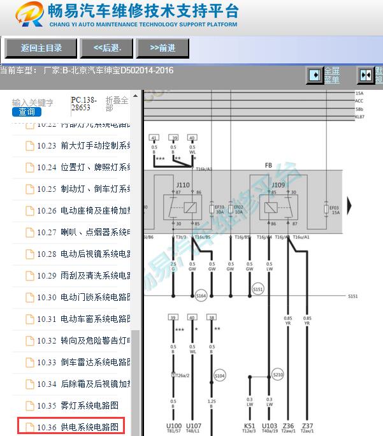Open 10.34 后除霜及后视镜加热 item
The height and width of the screenshot is (436, 383).
coord(83,384)
